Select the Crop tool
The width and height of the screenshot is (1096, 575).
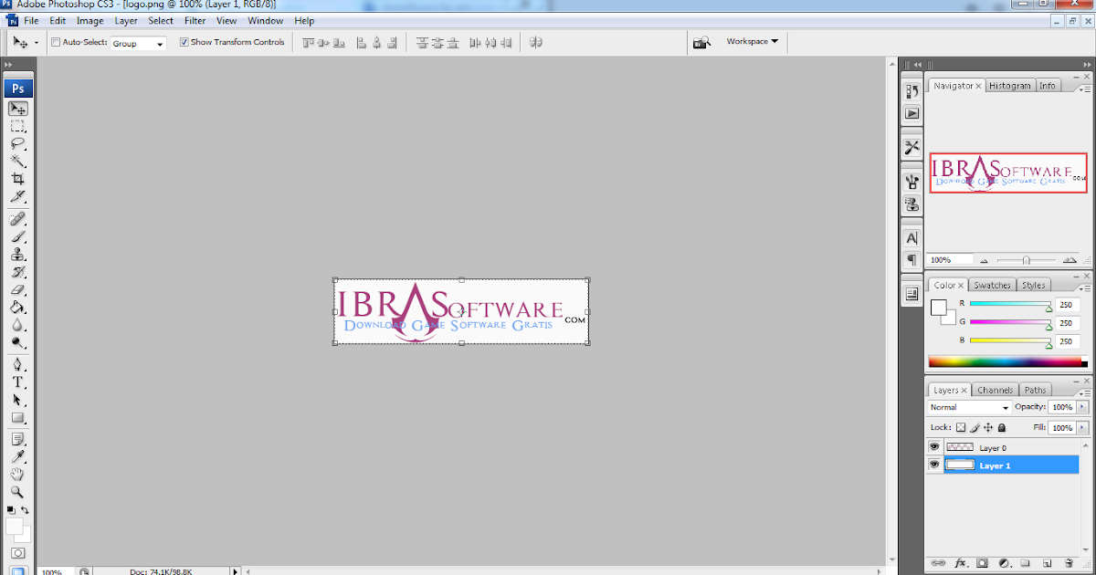(18, 179)
